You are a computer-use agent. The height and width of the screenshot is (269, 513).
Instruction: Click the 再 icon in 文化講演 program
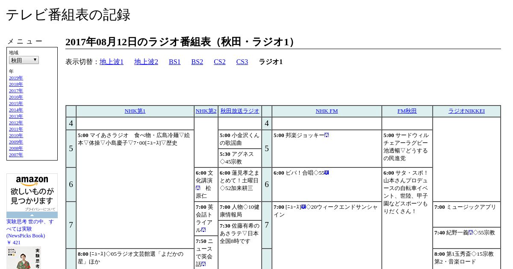pyautogui.click(x=198, y=188)
